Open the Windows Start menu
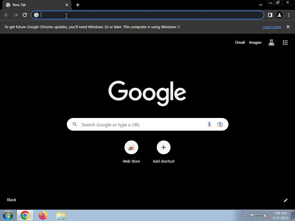295x221 pixels. point(8,215)
